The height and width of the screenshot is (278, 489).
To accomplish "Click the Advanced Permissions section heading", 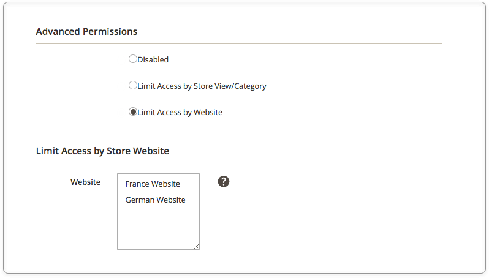I will [86, 31].
